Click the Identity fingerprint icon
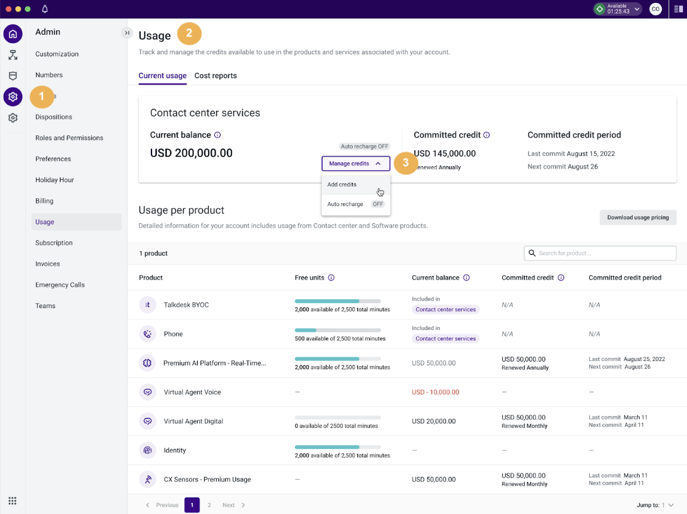The width and height of the screenshot is (687, 514). [x=147, y=451]
